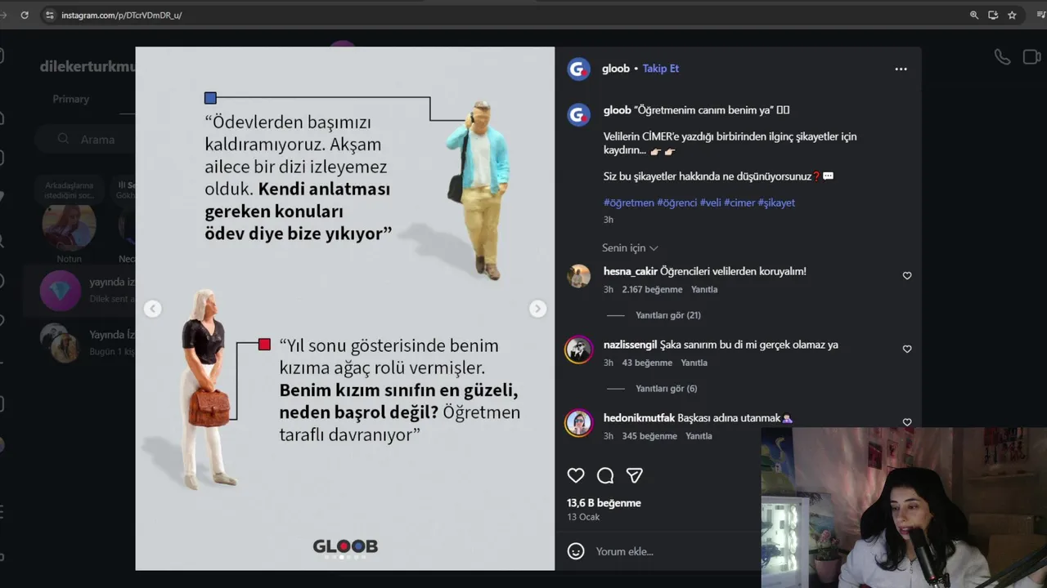Reload the browser page
Screen dimensions: 1047x588
click(25, 15)
